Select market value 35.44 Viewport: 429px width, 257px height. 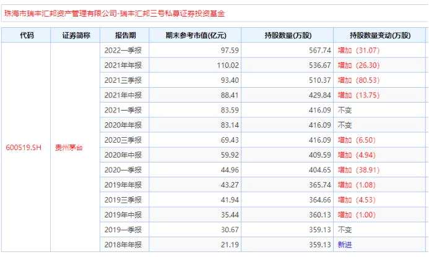[x=230, y=215]
